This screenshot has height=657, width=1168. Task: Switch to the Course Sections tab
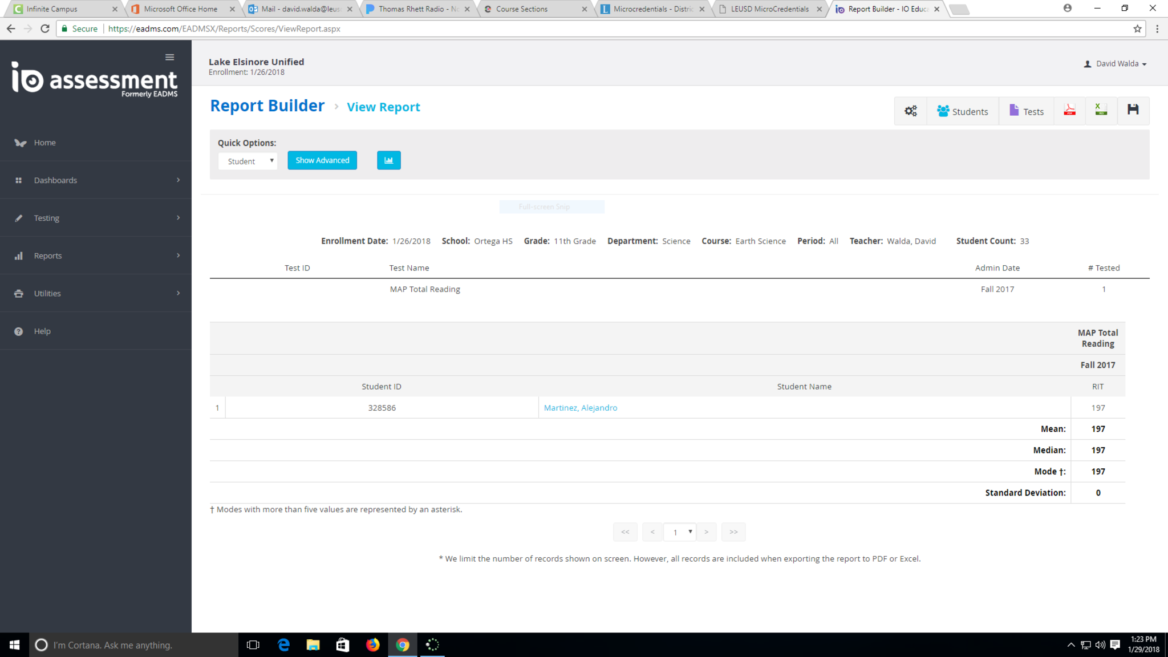click(530, 9)
